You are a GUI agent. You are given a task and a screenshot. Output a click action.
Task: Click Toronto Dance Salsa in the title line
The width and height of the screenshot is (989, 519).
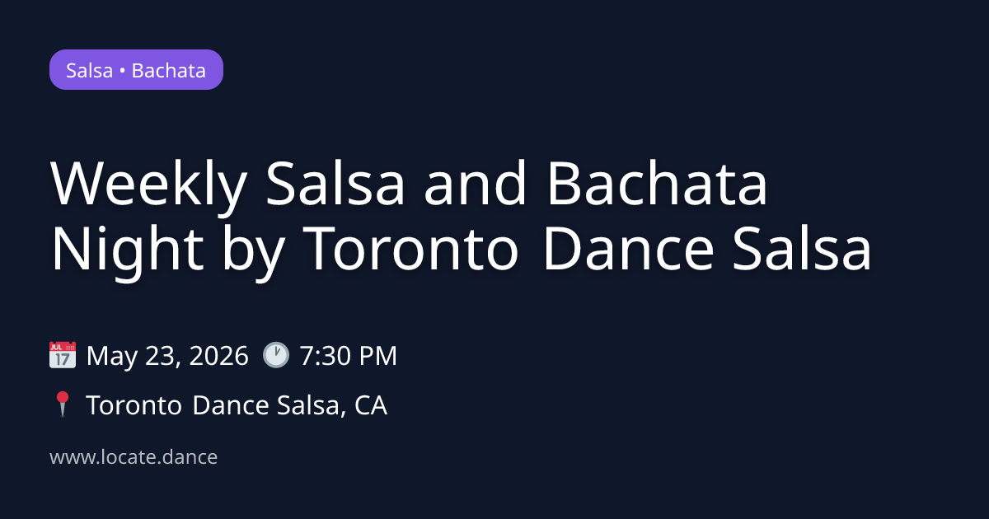click(x=588, y=250)
